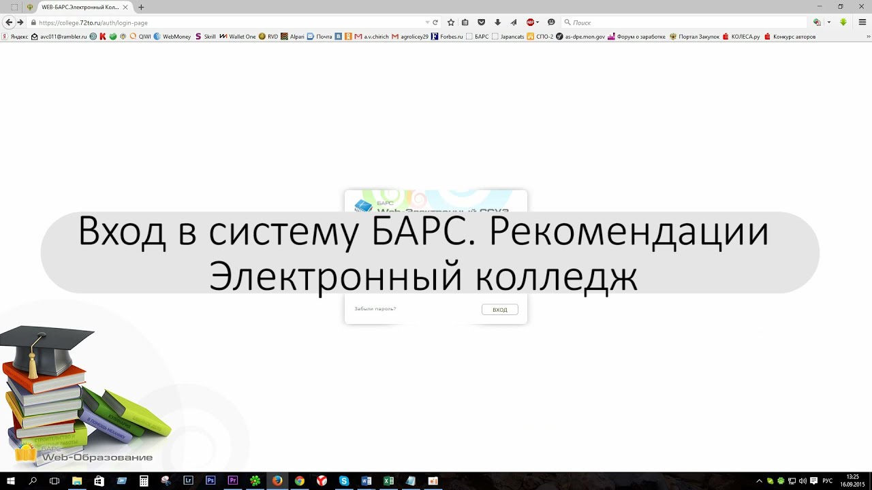The width and height of the screenshot is (872, 490).
Task: Open the a.v.chirich Gmail bookmark
Action: 372,37
